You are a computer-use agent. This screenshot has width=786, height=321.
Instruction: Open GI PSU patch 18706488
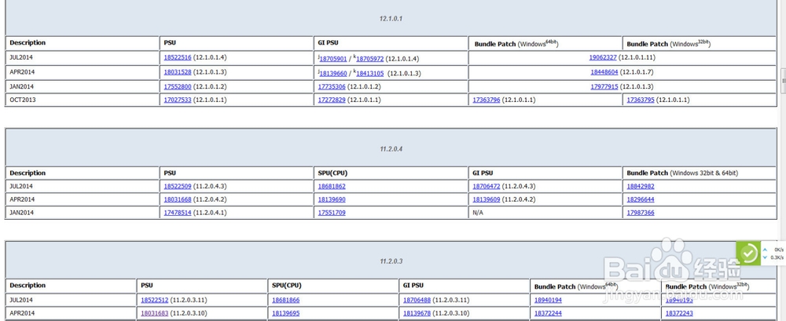pos(417,300)
